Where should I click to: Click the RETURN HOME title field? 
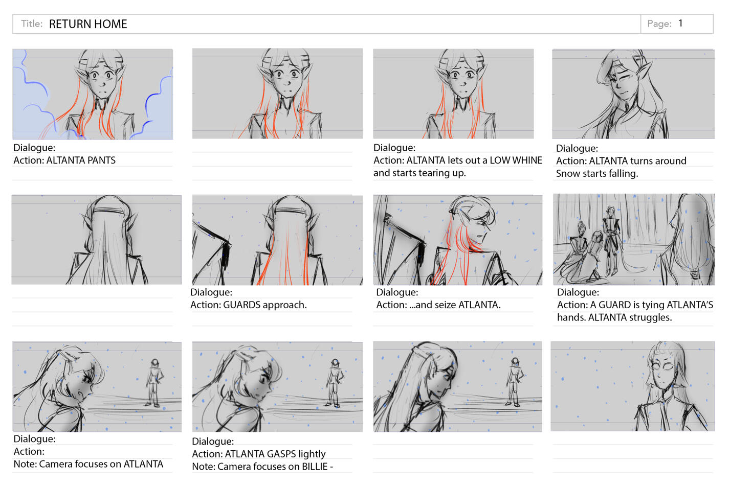[326, 24]
